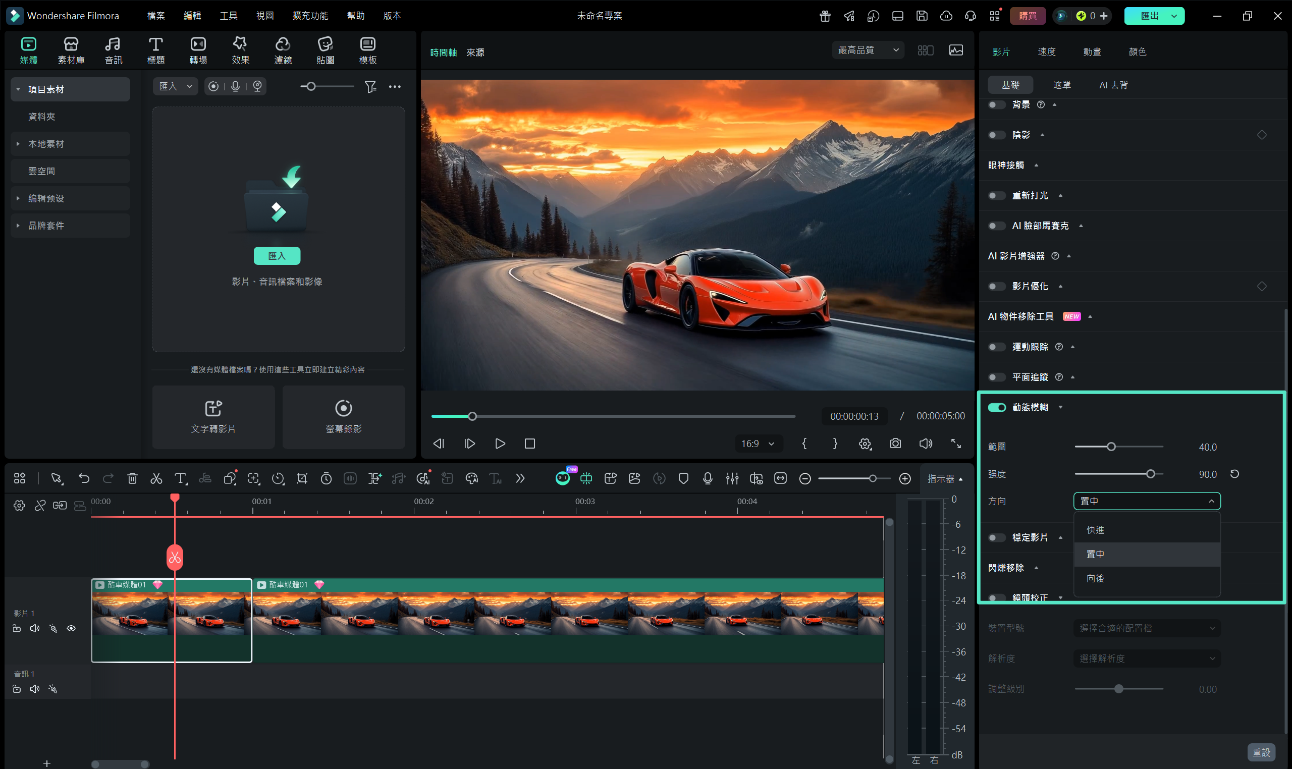Open preview settings gear icon
The width and height of the screenshot is (1292, 769).
[x=865, y=444]
